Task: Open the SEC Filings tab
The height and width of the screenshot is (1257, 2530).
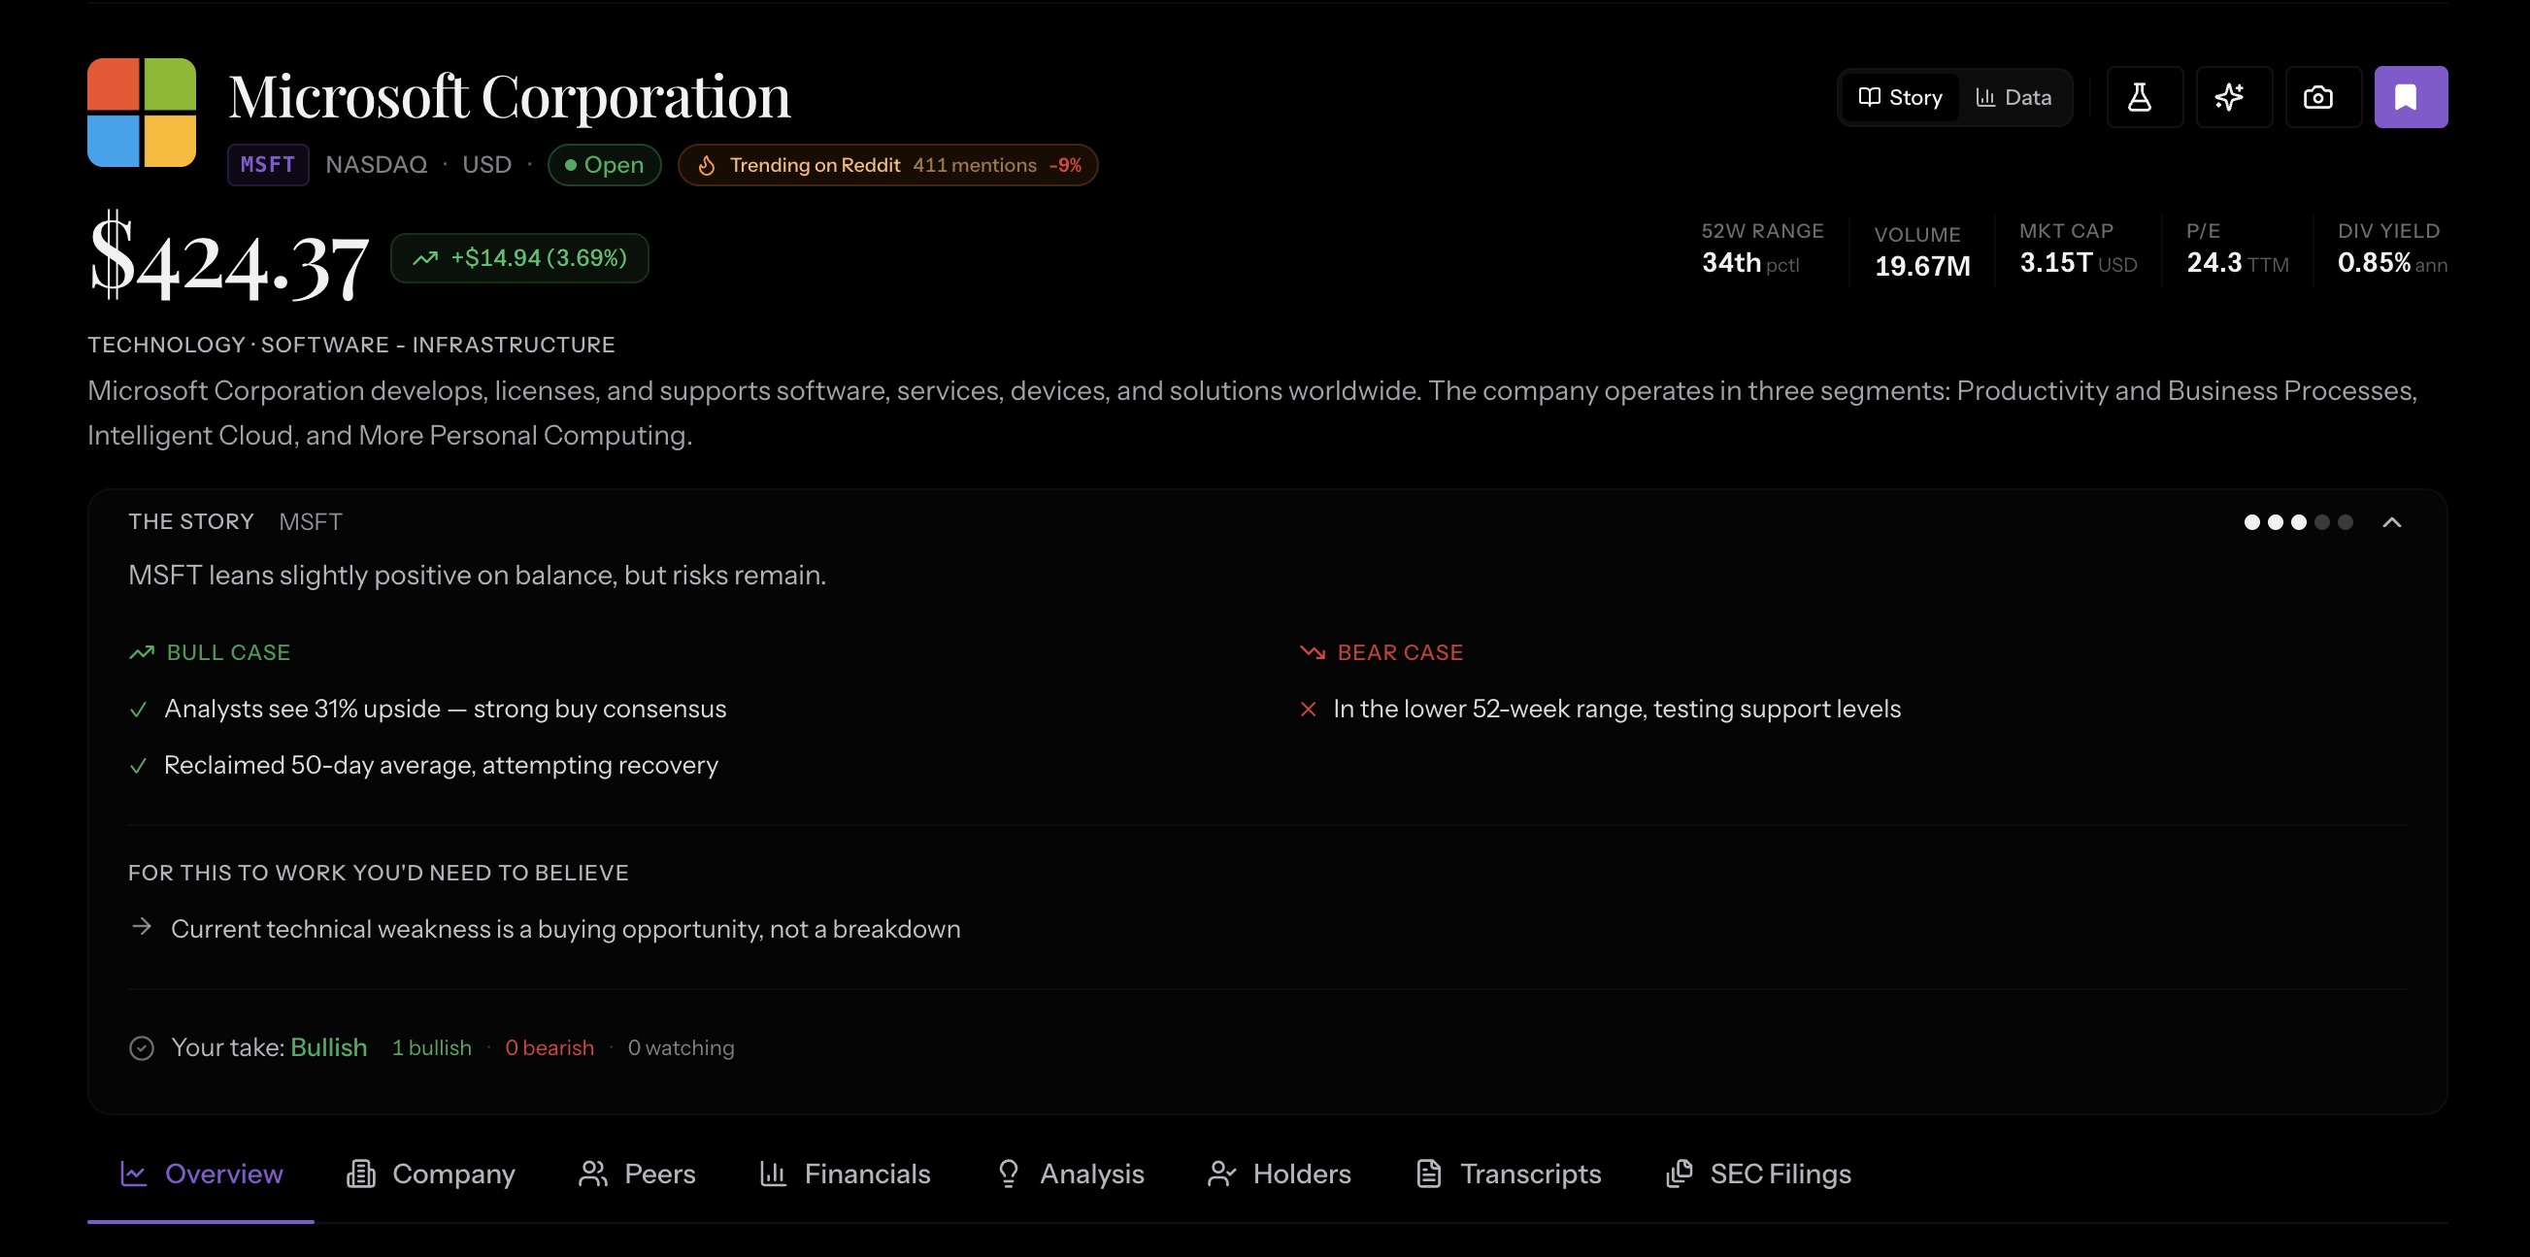Action: pos(1758,1174)
